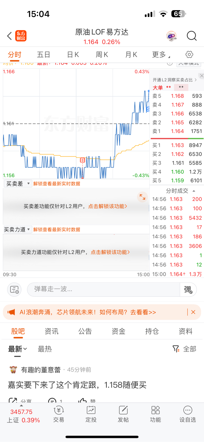This screenshot has width=204, height=442.
Task: Open the robot assistant avatar
Action: 172,36
